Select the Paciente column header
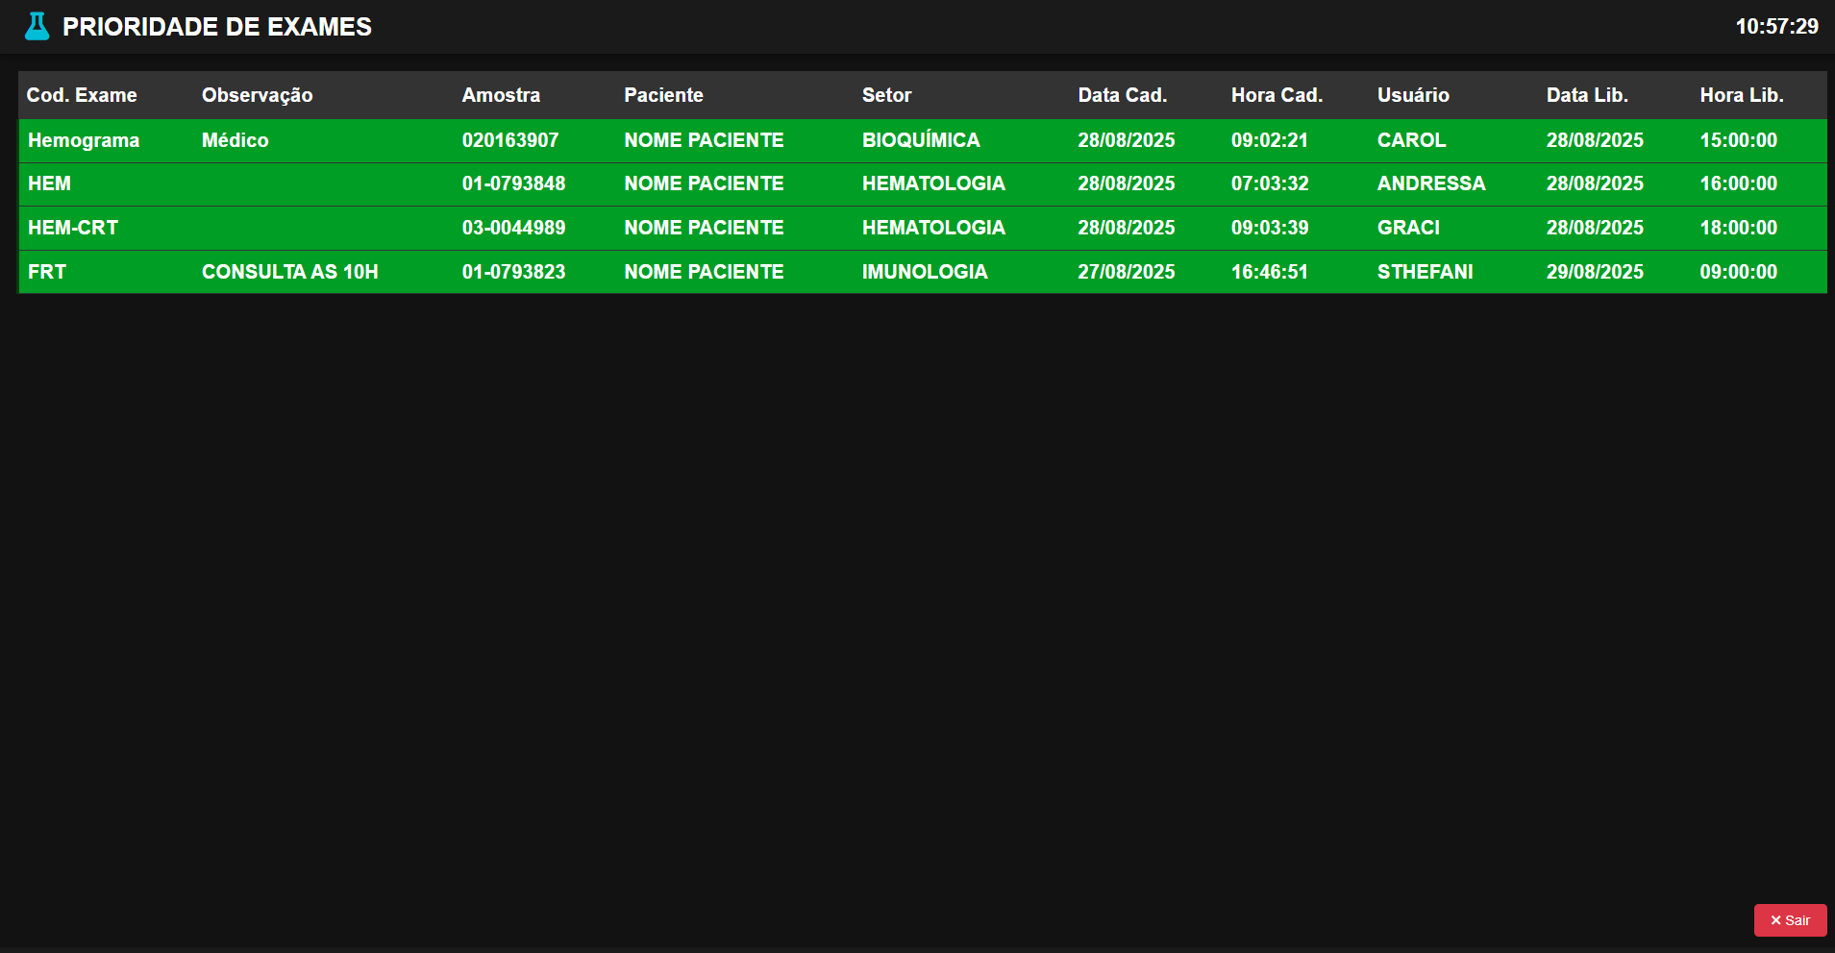Image resolution: width=1835 pixels, height=953 pixels. coord(663,95)
